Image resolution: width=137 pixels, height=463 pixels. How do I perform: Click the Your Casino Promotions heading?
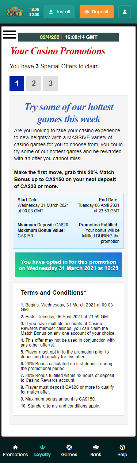click(58, 51)
